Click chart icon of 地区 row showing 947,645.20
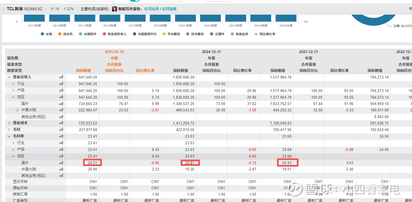 tap(61, 97)
